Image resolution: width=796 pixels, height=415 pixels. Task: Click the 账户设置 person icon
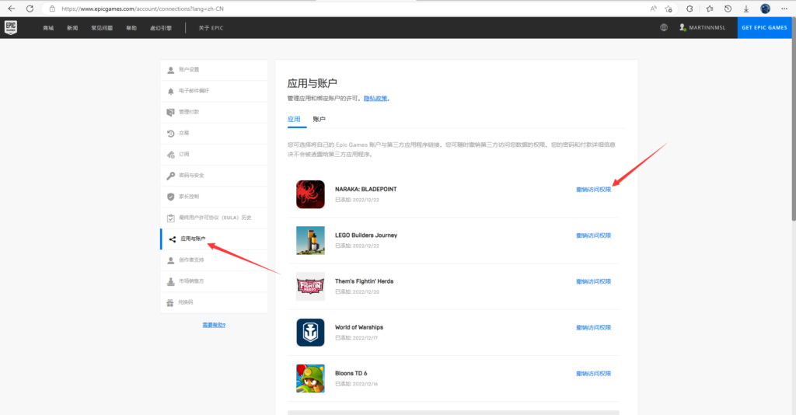(170, 70)
